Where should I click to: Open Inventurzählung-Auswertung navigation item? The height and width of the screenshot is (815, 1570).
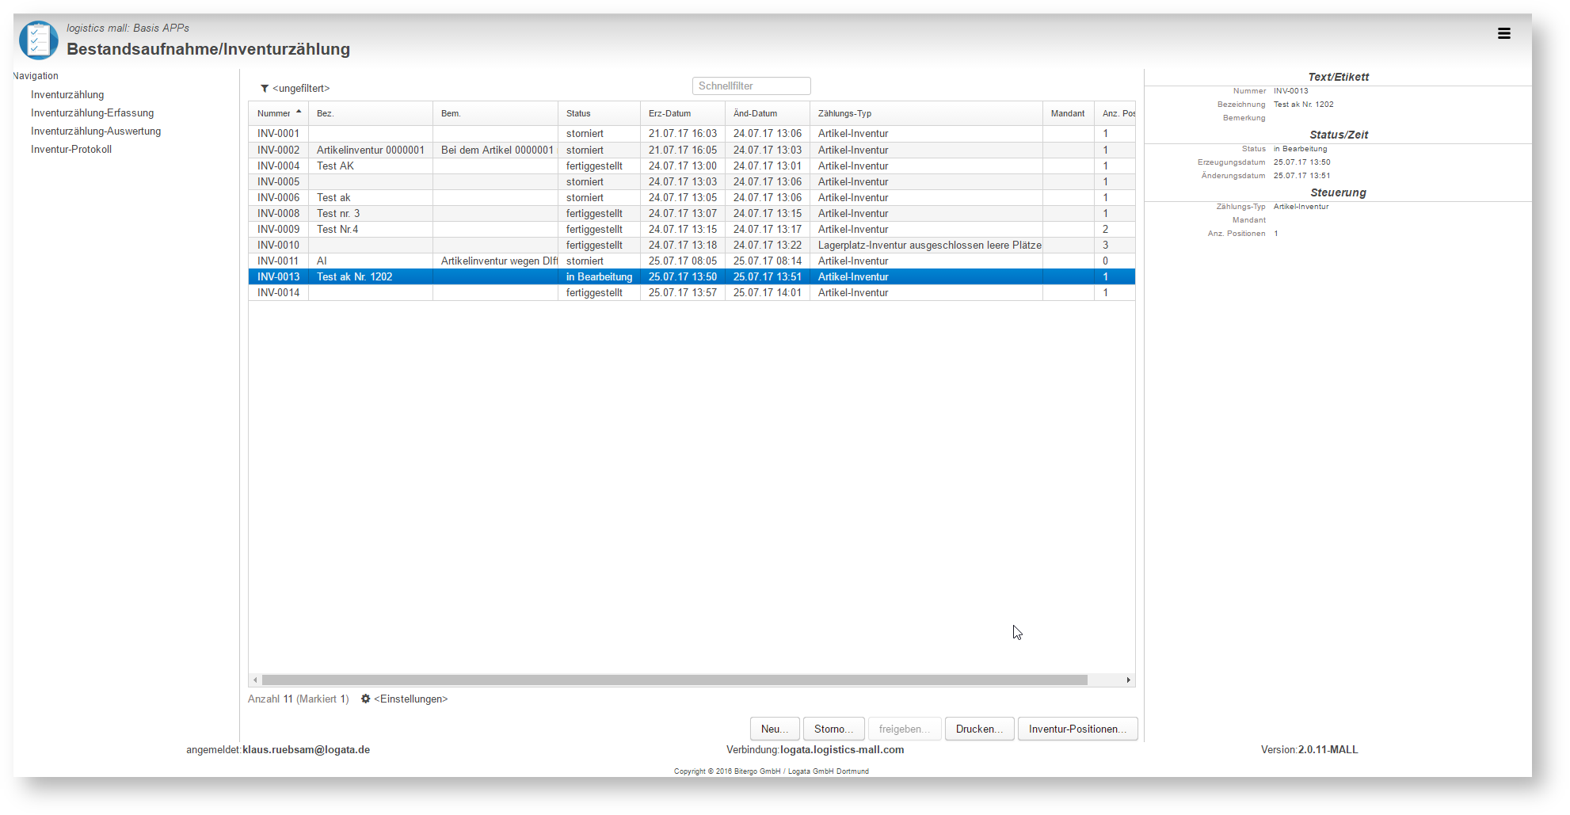click(96, 131)
